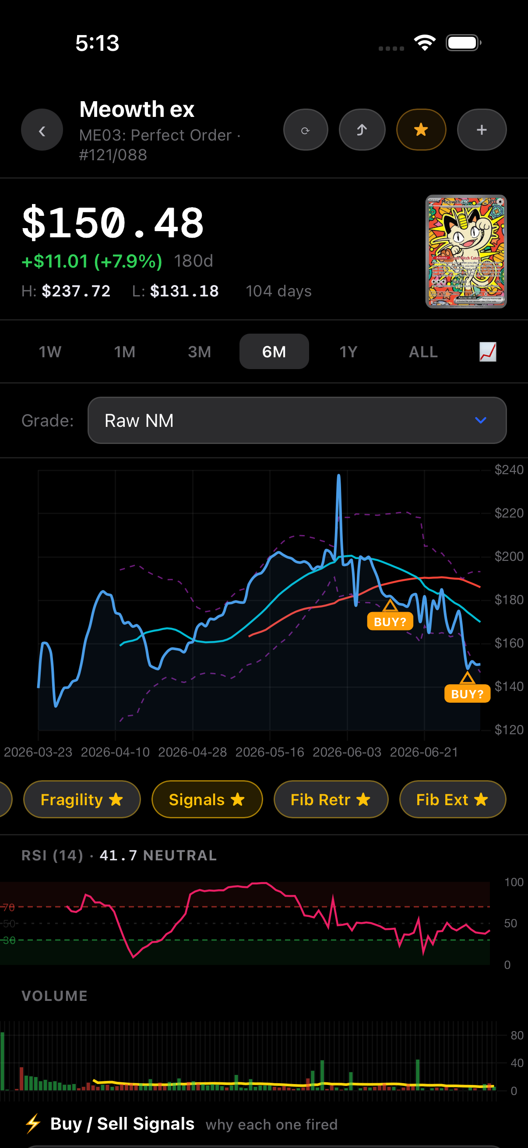This screenshot has width=528, height=1148.
Task: Tap the refresh icon button
Action: click(306, 130)
